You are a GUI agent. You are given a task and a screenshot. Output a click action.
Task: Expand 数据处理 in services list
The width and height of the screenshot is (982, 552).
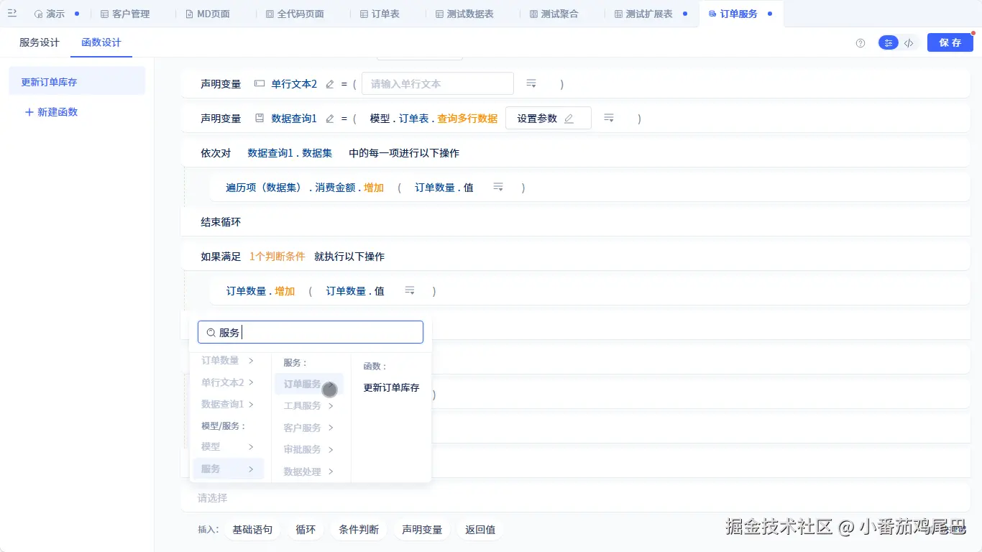pyautogui.click(x=308, y=471)
